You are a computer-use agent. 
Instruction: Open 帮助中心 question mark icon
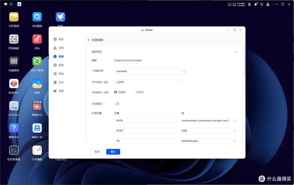[14, 128]
